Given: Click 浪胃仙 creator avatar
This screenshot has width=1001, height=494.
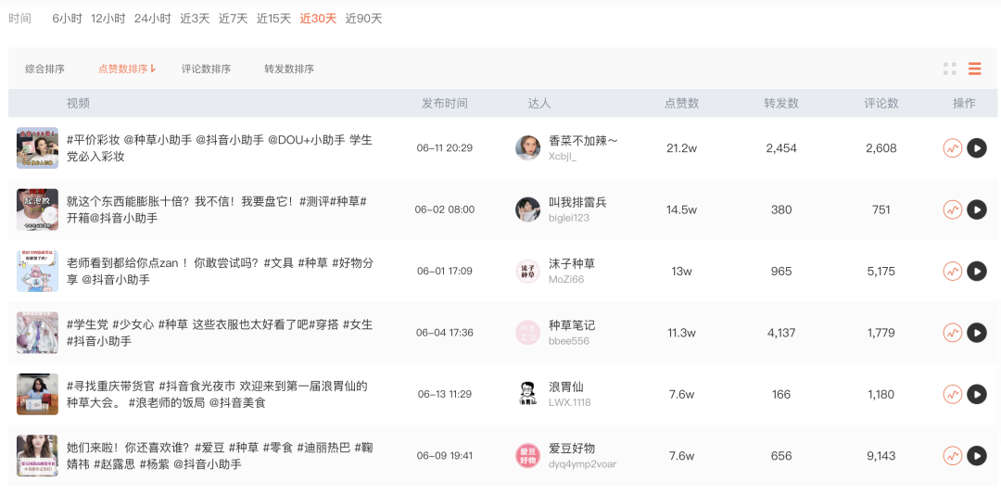Looking at the screenshot, I should [x=528, y=395].
